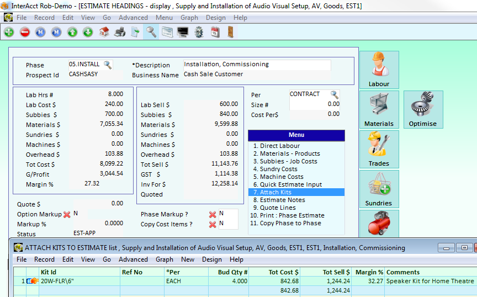This screenshot has width=477, height=297.
Task: Click the Per CONTRACT lookup magnifier
Action: click(x=335, y=94)
